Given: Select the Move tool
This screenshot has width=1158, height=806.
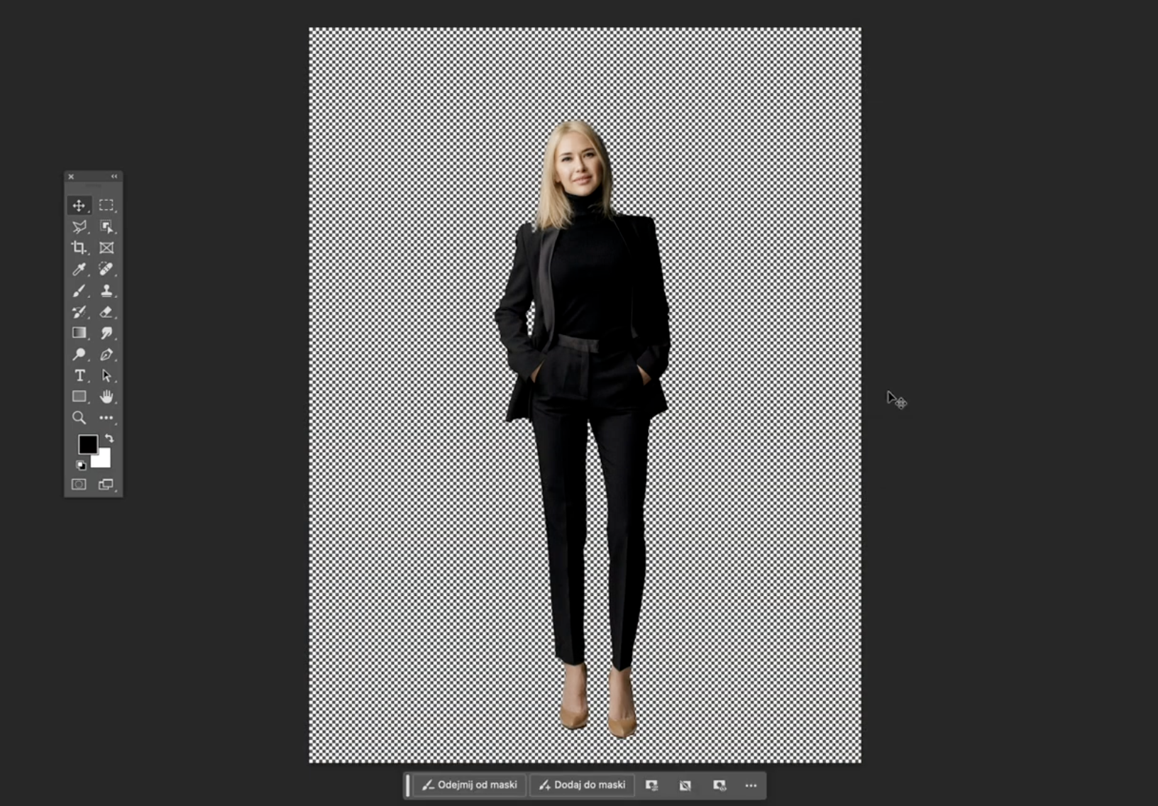Looking at the screenshot, I should point(79,206).
